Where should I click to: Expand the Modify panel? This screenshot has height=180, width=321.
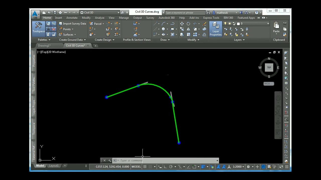(x=193, y=40)
